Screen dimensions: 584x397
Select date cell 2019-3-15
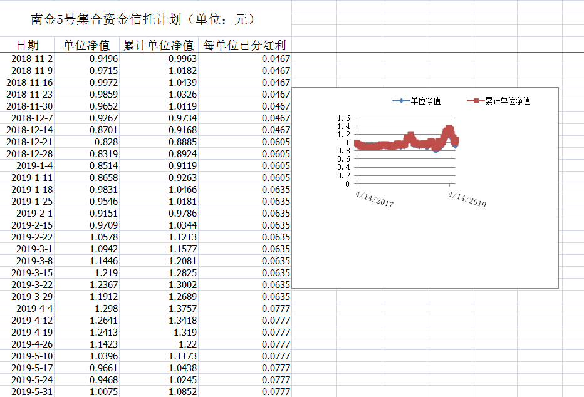pyautogui.click(x=27, y=273)
